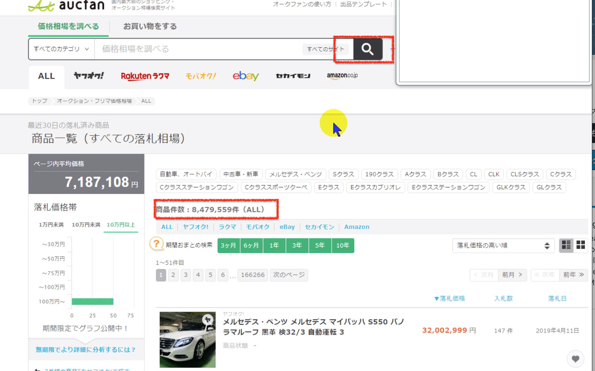Click 190クラス category tag
Viewport: 595px width, 371px height.
coord(380,174)
